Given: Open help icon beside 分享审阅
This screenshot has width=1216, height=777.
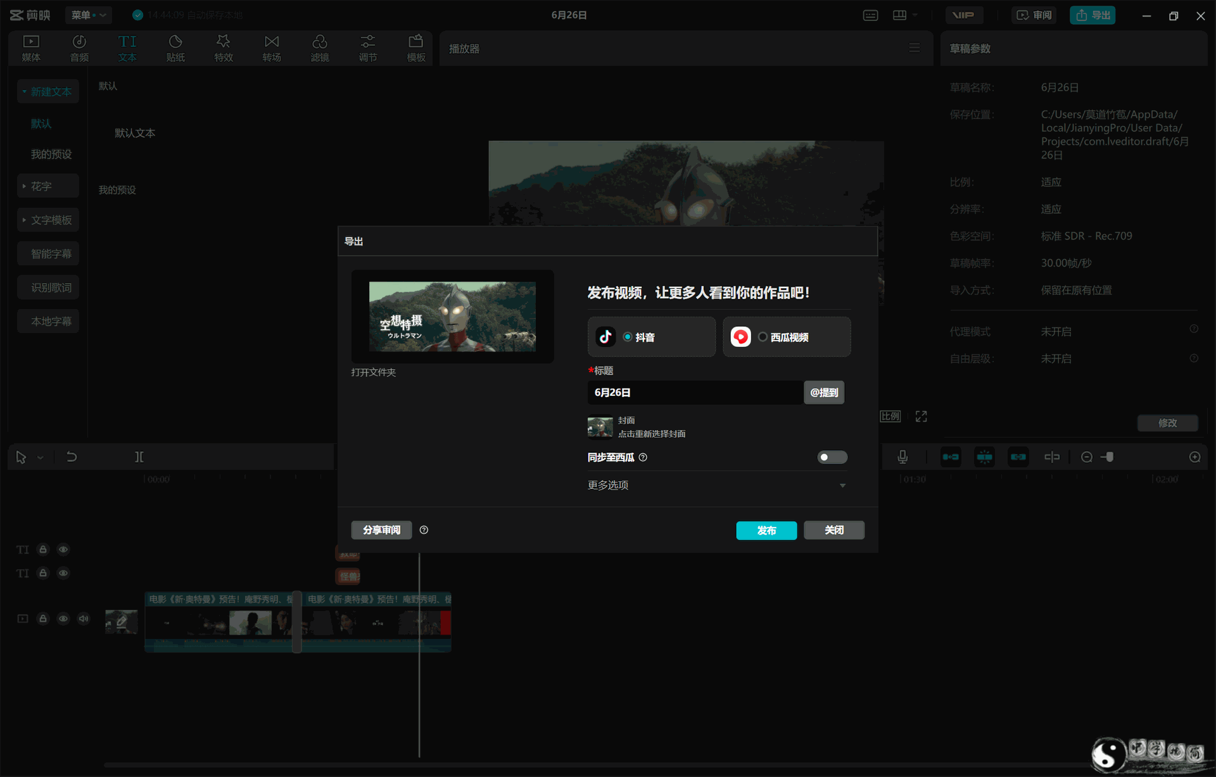Looking at the screenshot, I should pyautogui.click(x=424, y=530).
